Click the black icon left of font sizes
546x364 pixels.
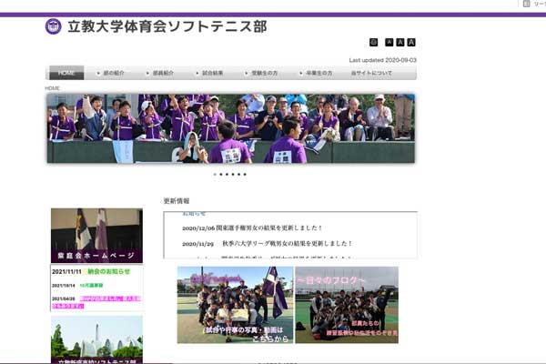(x=373, y=42)
